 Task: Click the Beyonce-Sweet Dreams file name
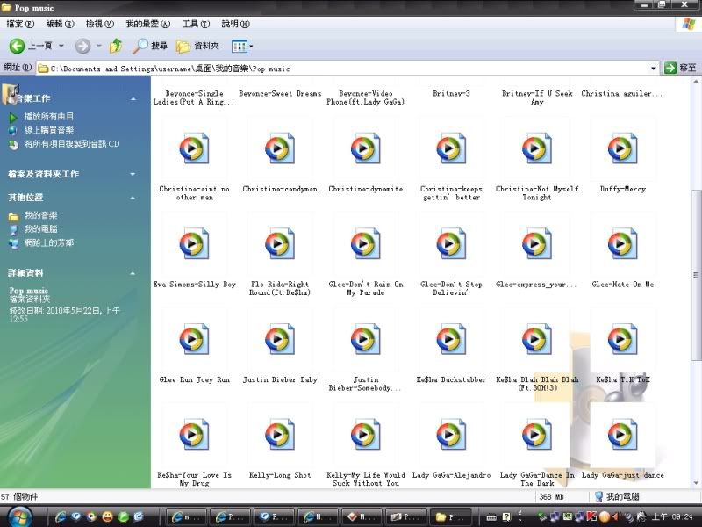click(x=280, y=94)
